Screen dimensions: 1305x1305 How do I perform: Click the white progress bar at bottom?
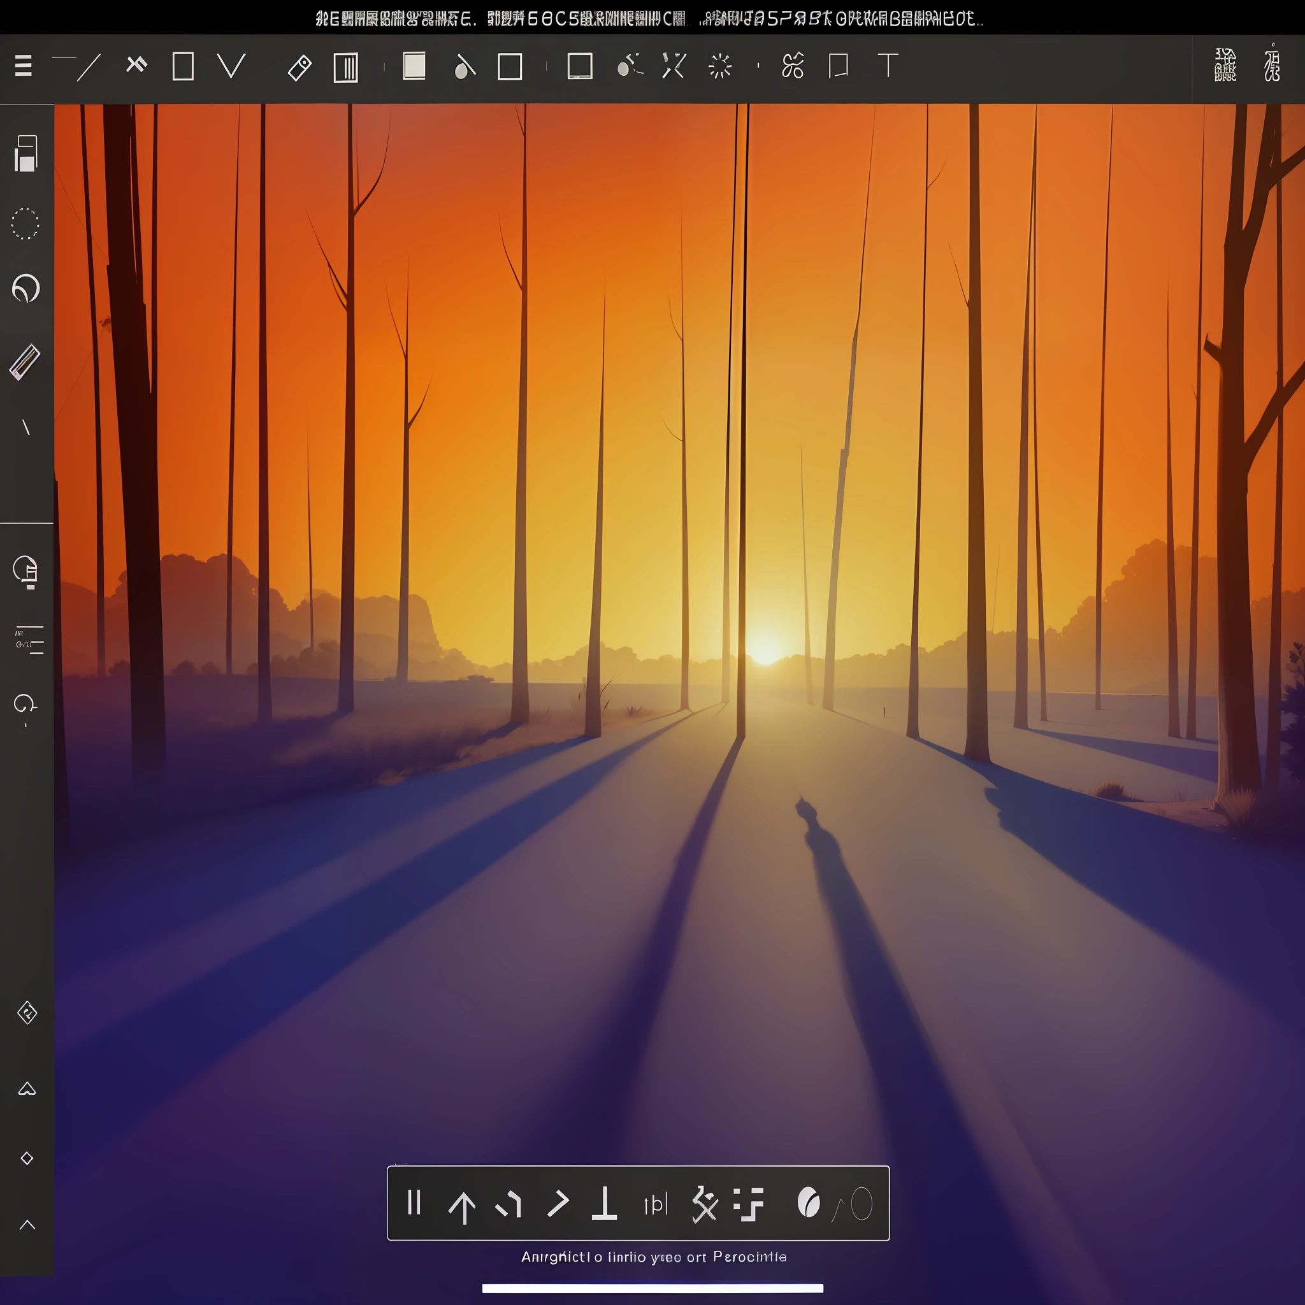click(x=652, y=1288)
